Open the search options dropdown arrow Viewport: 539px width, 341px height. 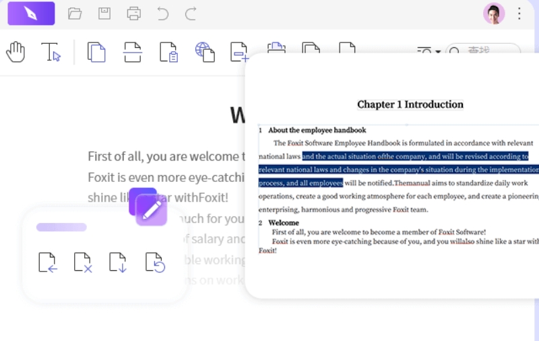point(438,51)
